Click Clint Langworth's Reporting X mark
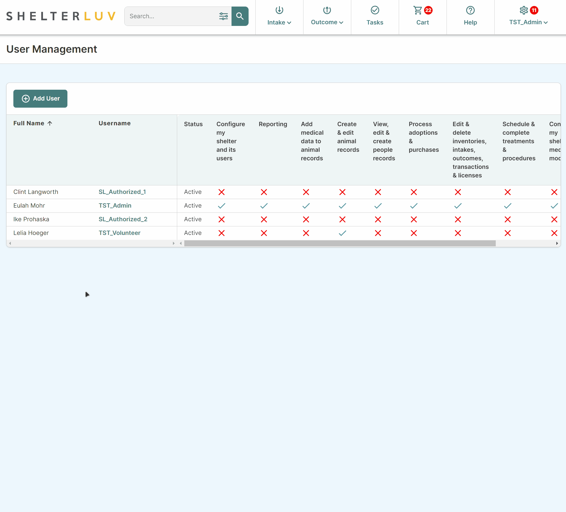This screenshot has width=566, height=512. tap(264, 192)
